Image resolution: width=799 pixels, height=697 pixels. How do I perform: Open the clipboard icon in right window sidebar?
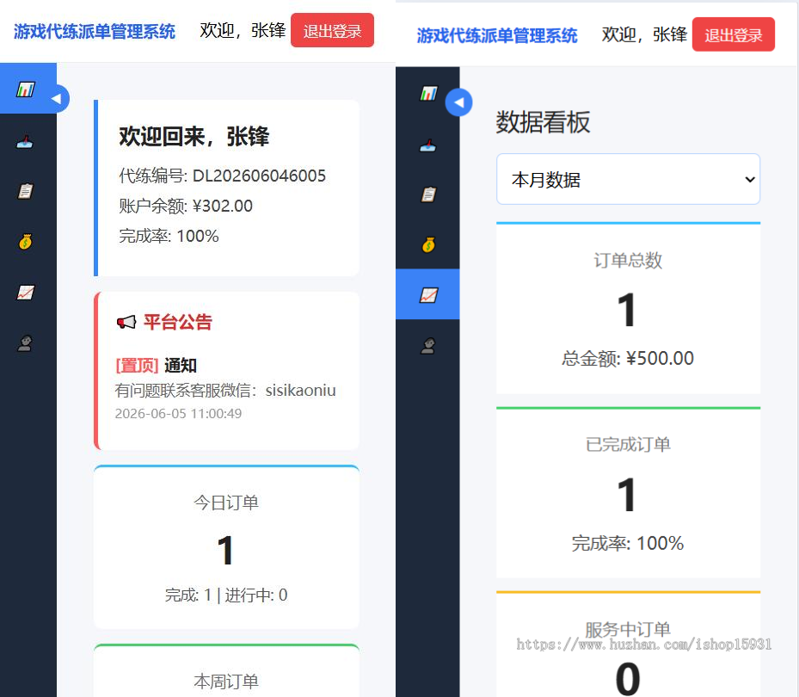click(x=428, y=194)
